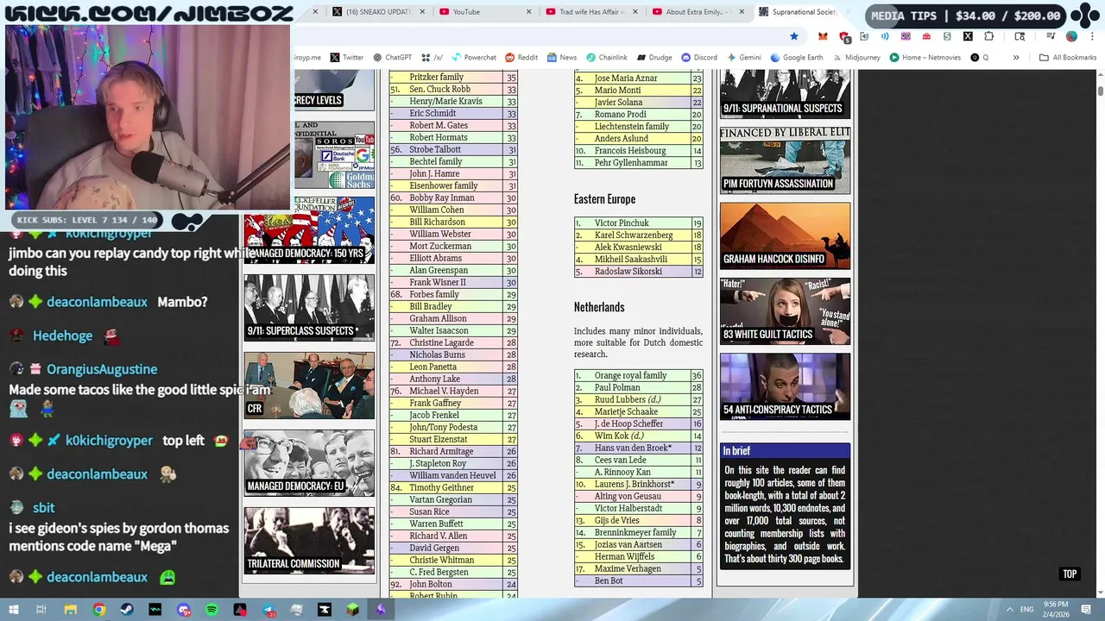The width and height of the screenshot is (1105, 621).
Task: Open File Explorer from the taskbar
Action: tap(71, 610)
